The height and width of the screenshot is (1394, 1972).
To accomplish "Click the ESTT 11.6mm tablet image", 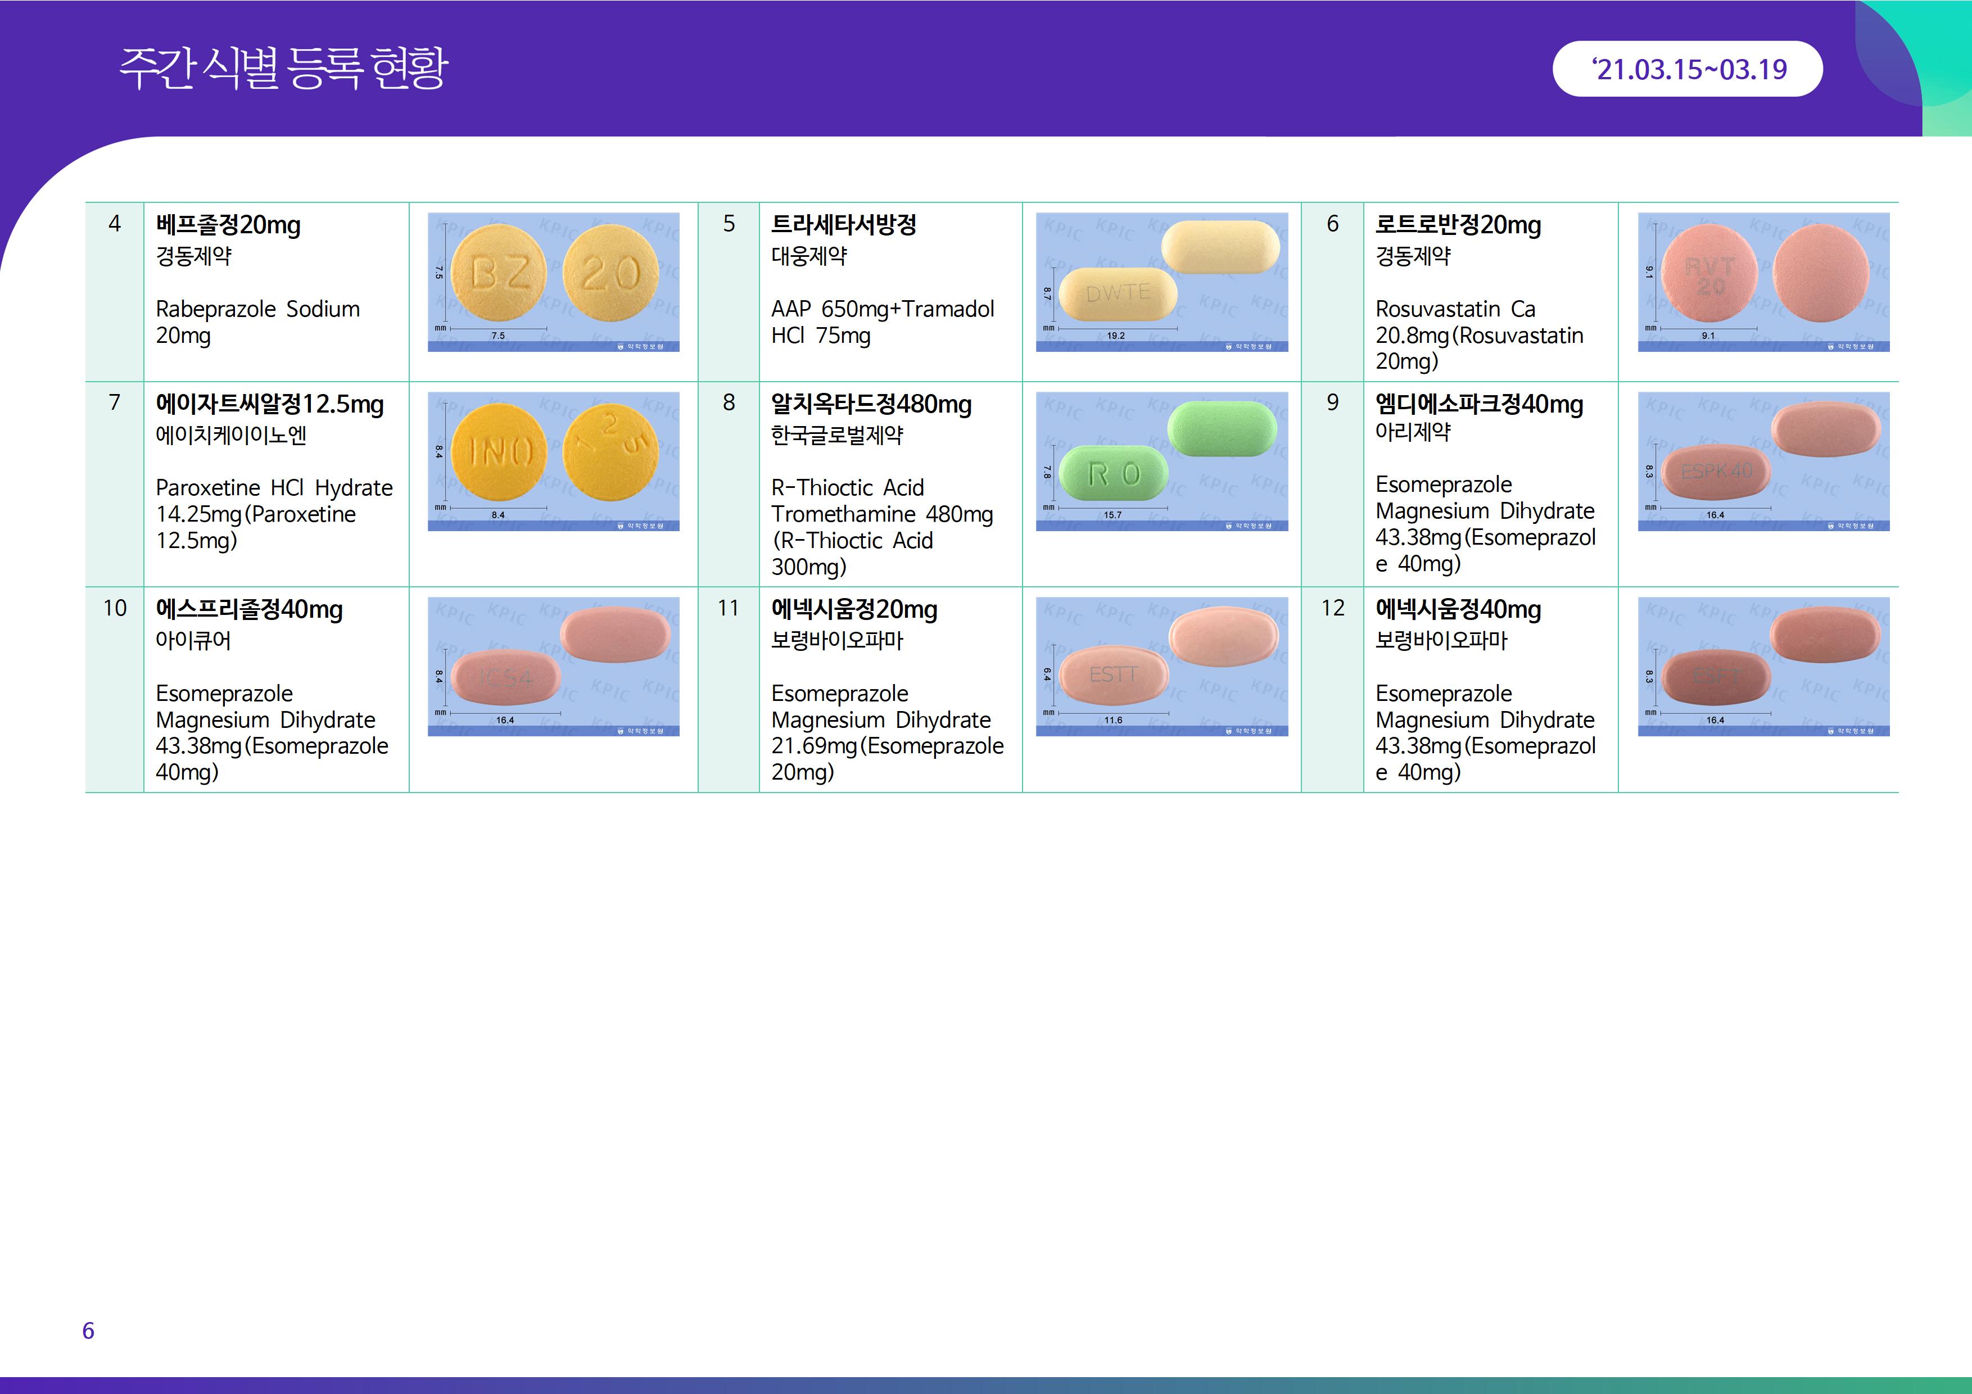I will click(x=1161, y=667).
